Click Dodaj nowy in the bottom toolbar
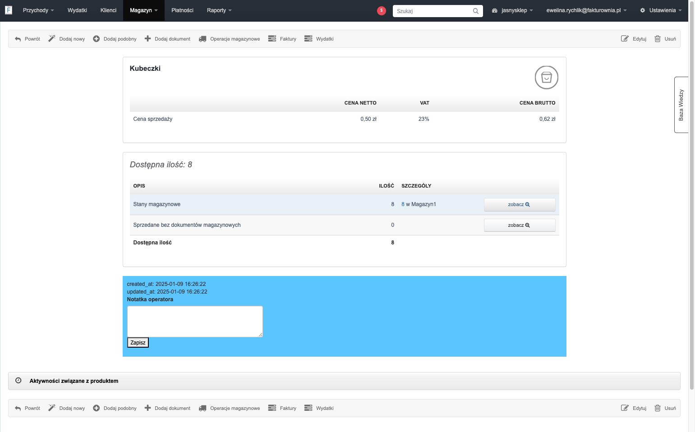Screen dimensions: 695x432 tap(67, 408)
